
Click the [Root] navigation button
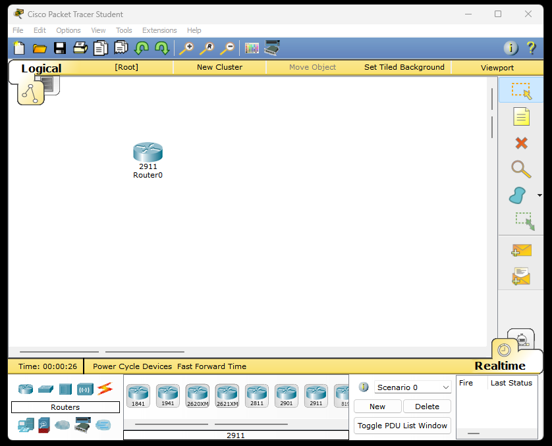126,67
